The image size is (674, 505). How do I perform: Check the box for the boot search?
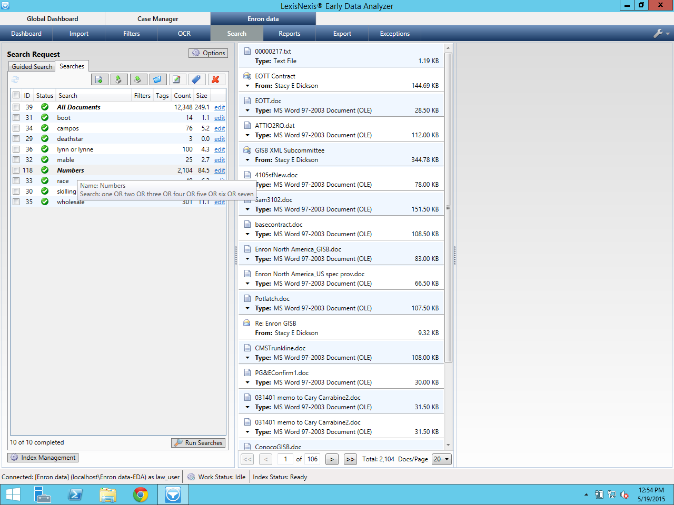tap(16, 117)
